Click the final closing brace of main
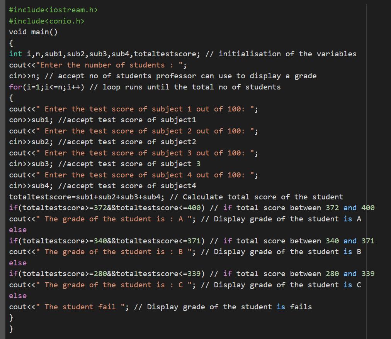The image size is (391, 339). tap(11, 329)
